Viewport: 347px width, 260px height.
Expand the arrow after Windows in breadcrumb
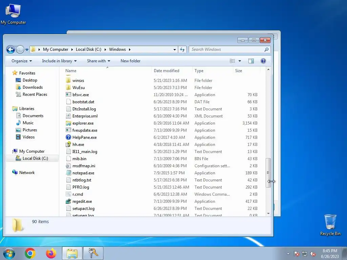[129, 49]
